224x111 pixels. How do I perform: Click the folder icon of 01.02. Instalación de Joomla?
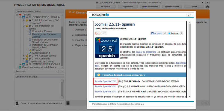point(27,26)
